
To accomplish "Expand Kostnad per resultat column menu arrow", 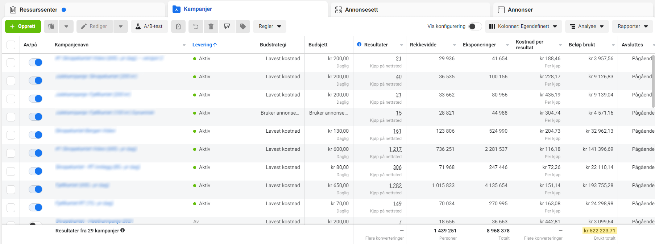I will point(560,45).
